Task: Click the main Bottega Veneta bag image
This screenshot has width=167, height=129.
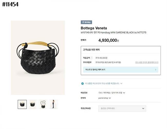Action: 38,58
